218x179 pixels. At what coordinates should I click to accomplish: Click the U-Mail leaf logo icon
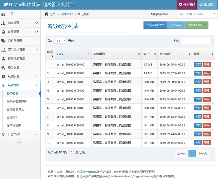click(5, 4)
